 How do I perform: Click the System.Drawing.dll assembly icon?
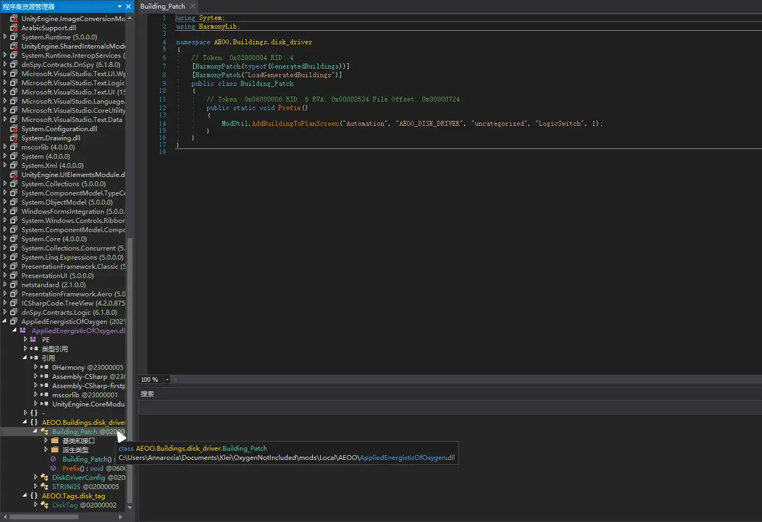click(13, 138)
